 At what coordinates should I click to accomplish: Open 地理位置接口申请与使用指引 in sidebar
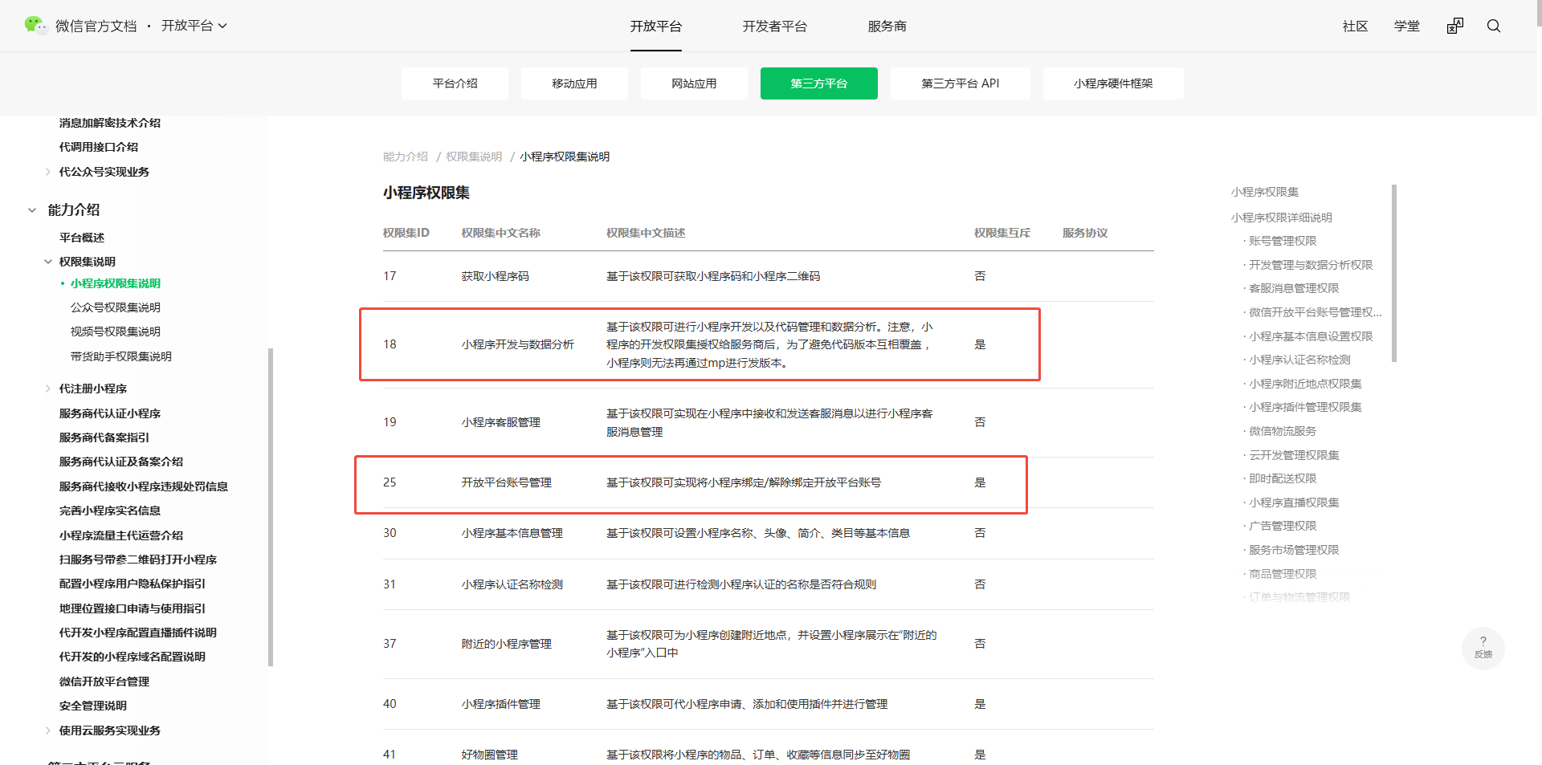coord(133,608)
